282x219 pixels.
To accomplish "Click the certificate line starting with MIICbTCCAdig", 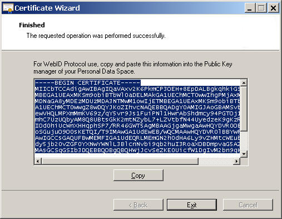I will tap(137, 89).
